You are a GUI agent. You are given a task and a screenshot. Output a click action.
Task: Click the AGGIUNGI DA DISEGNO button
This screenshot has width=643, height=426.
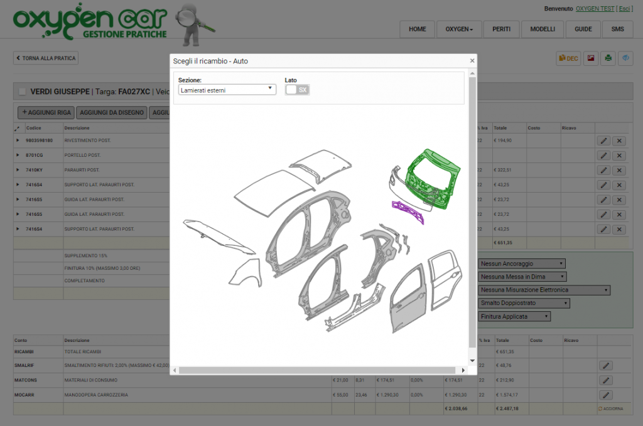coord(112,113)
